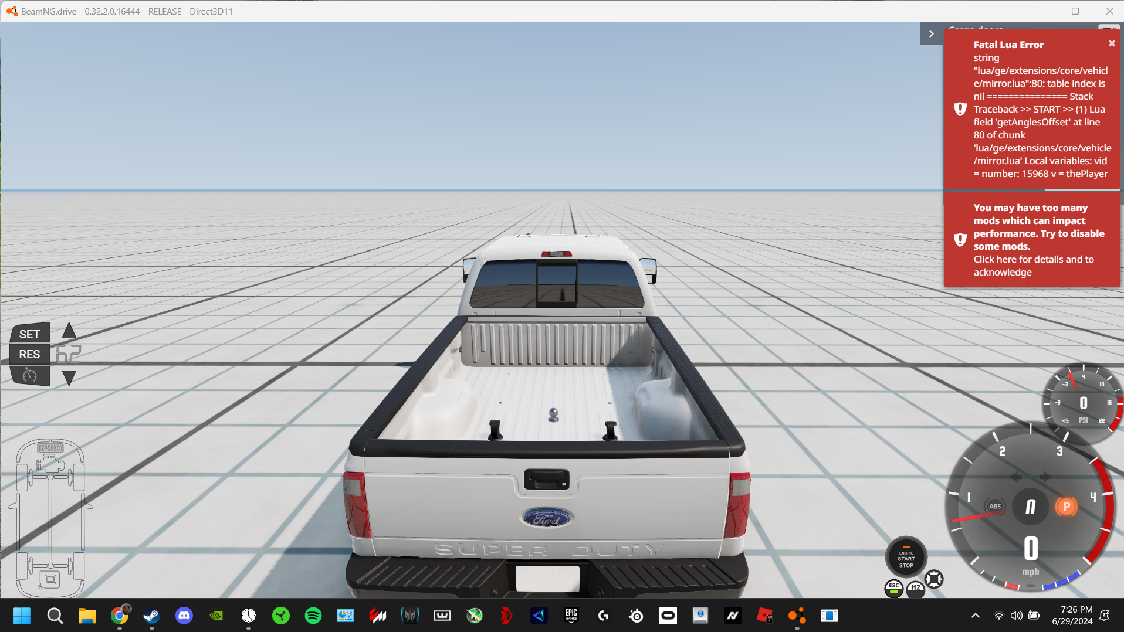The width and height of the screenshot is (1124, 632).
Task: Click the left turn signal arrow
Action: coord(1015,477)
